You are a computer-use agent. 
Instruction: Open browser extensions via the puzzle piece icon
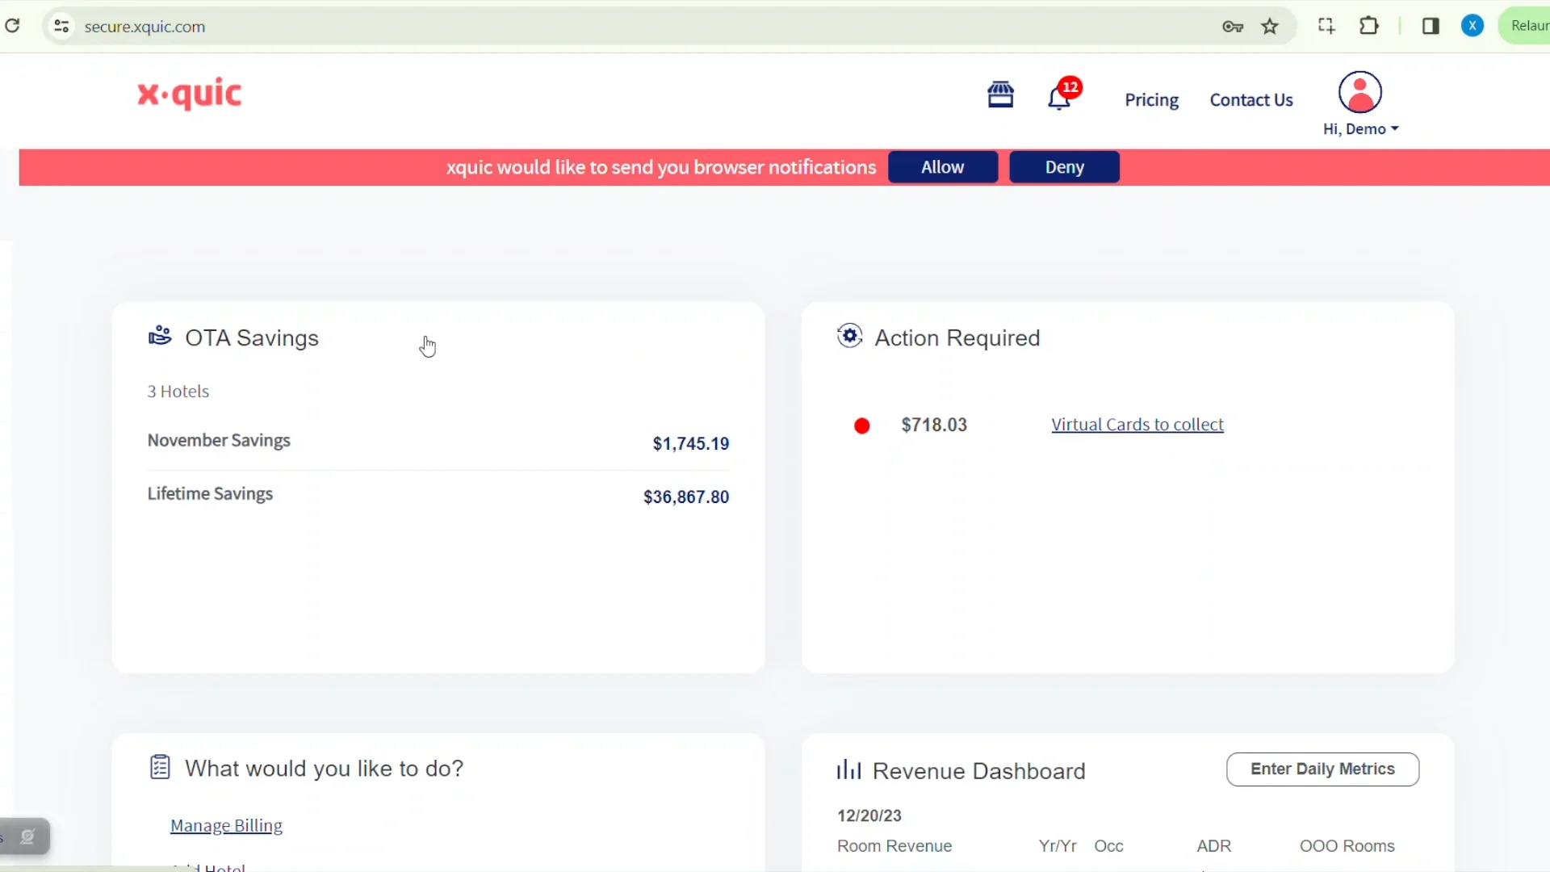click(1370, 26)
